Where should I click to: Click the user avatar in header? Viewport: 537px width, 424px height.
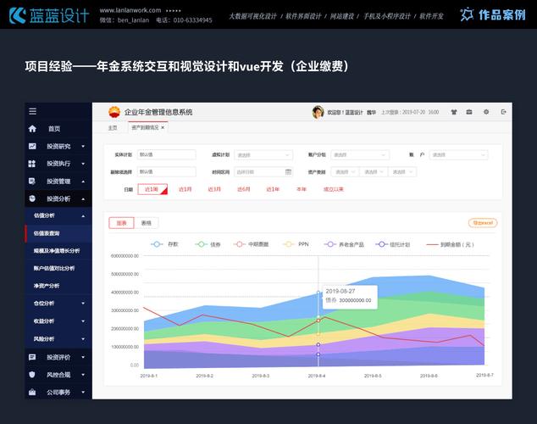pyautogui.click(x=318, y=112)
